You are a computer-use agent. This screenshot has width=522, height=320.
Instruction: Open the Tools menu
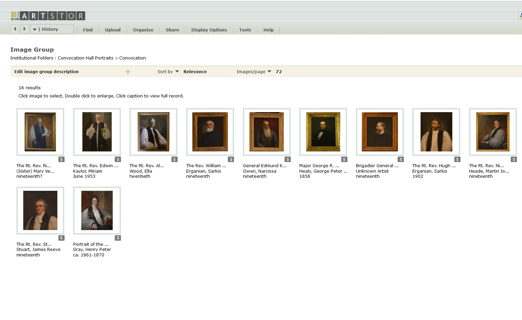click(x=245, y=30)
